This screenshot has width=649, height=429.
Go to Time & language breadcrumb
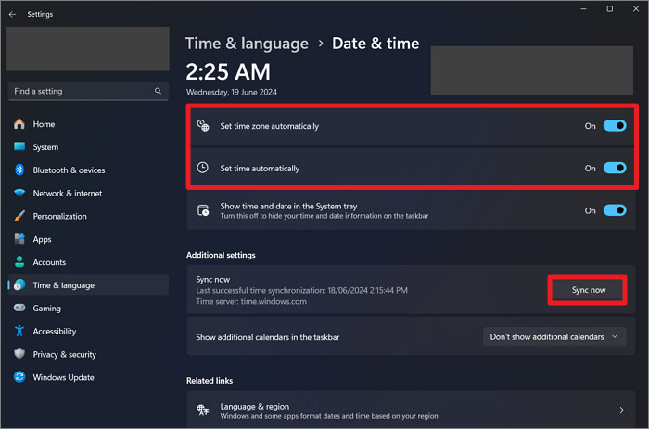pos(247,44)
